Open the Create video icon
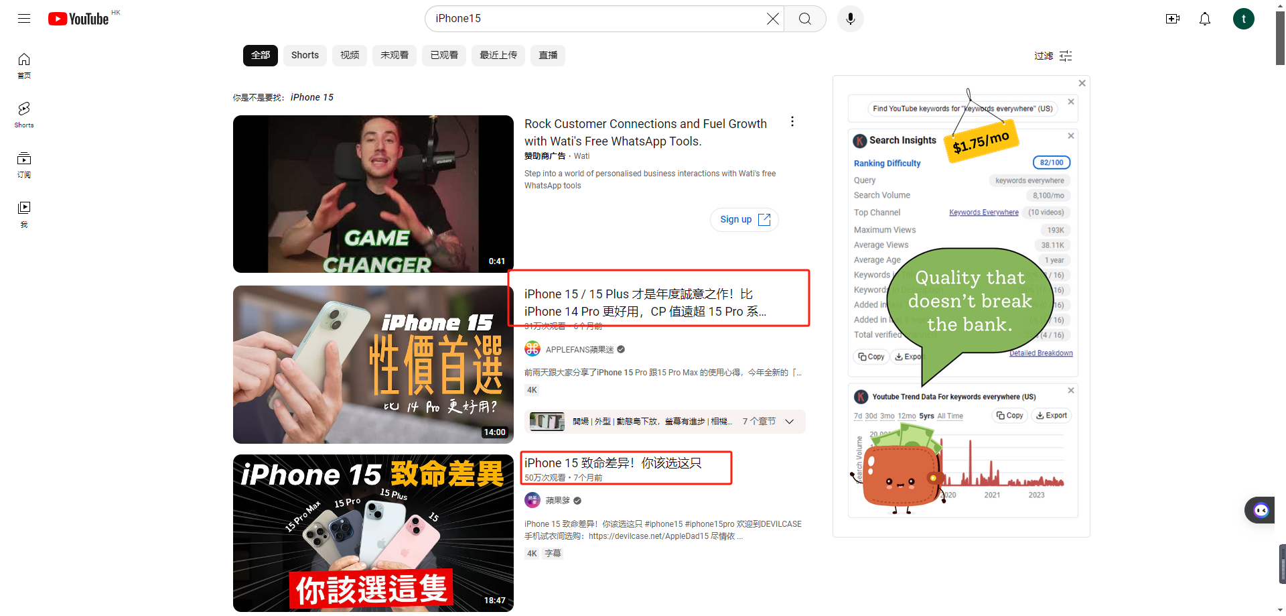The height and width of the screenshot is (616, 1286). [1172, 19]
